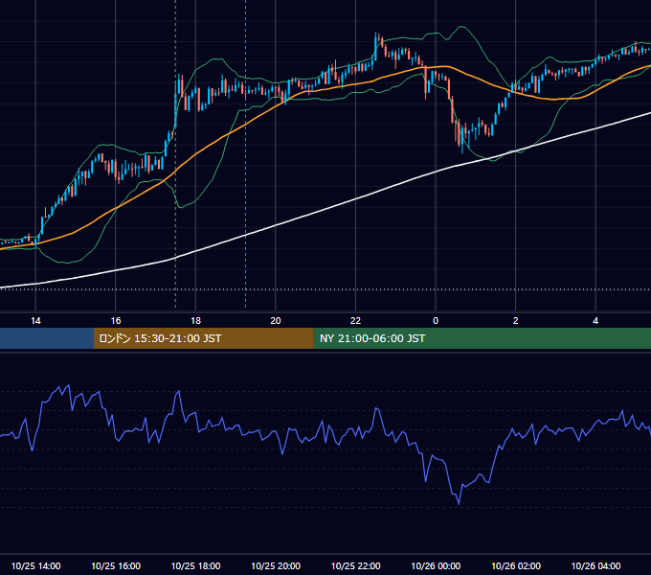Click the 10/25 16:00 date label
651x575 pixels.
click(x=116, y=565)
